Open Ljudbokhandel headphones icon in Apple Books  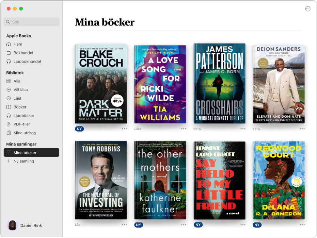pos(9,62)
